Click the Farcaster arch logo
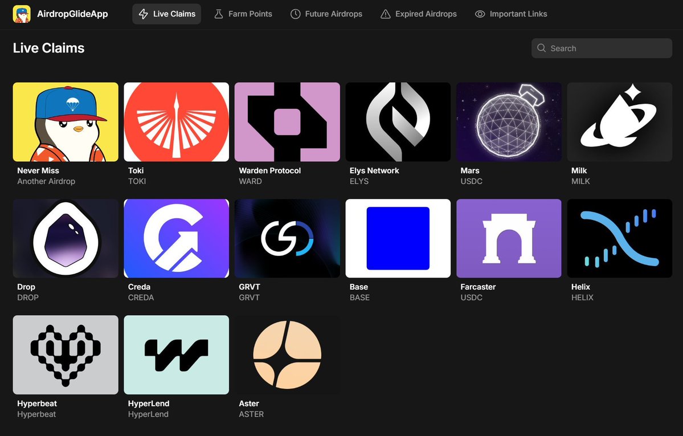The image size is (683, 436). (x=509, y=238)
